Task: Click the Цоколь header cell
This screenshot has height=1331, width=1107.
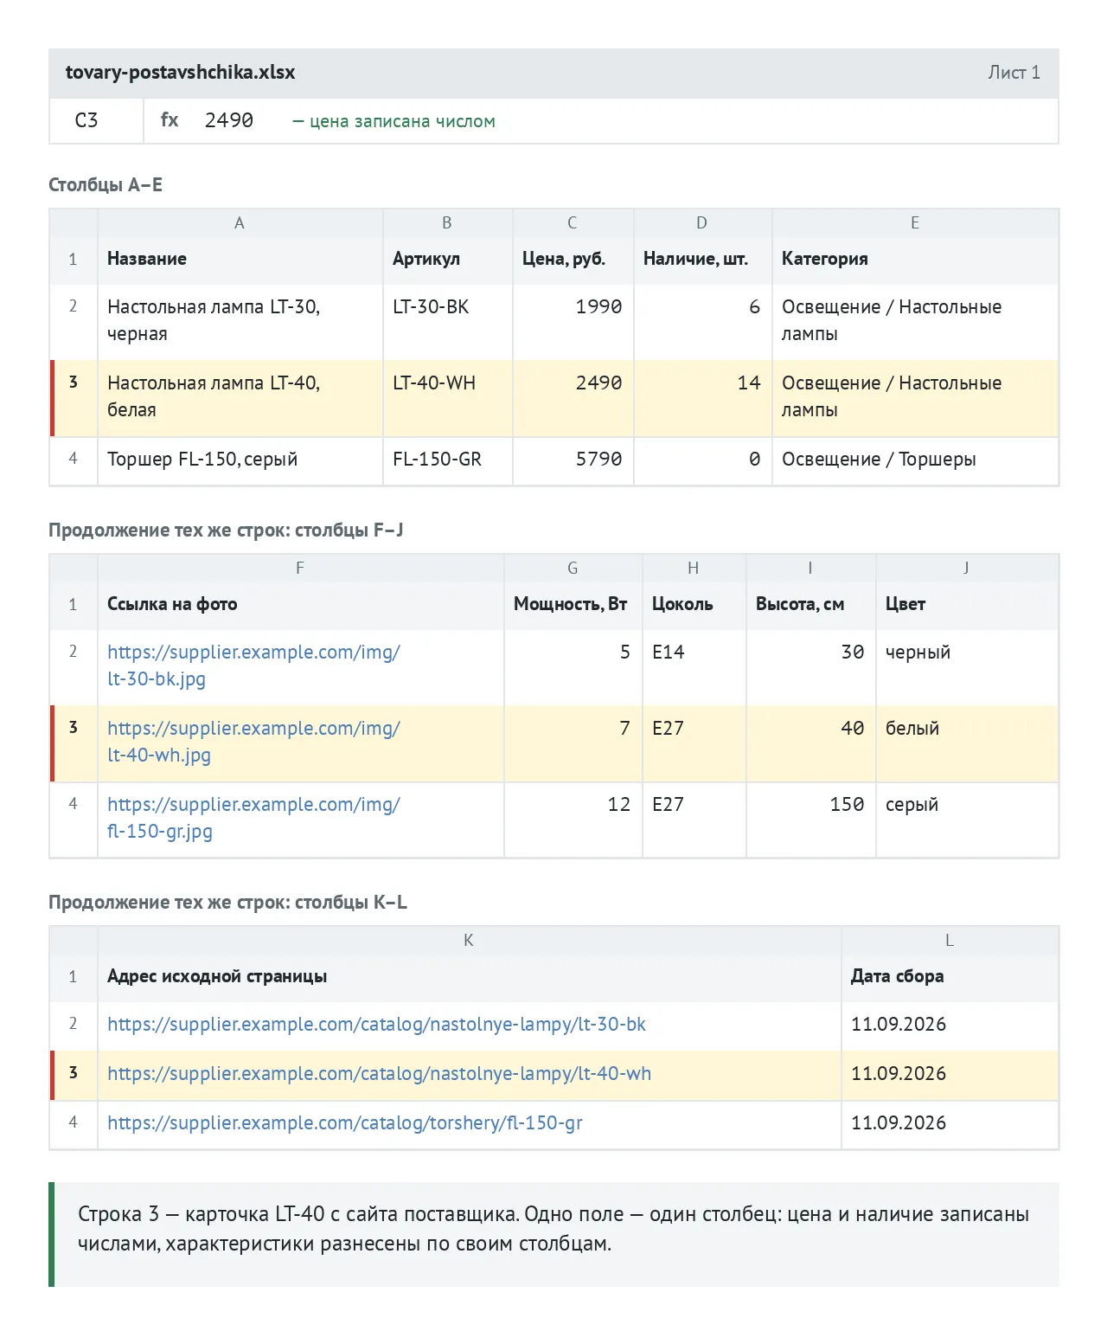Action: (694, 604)
